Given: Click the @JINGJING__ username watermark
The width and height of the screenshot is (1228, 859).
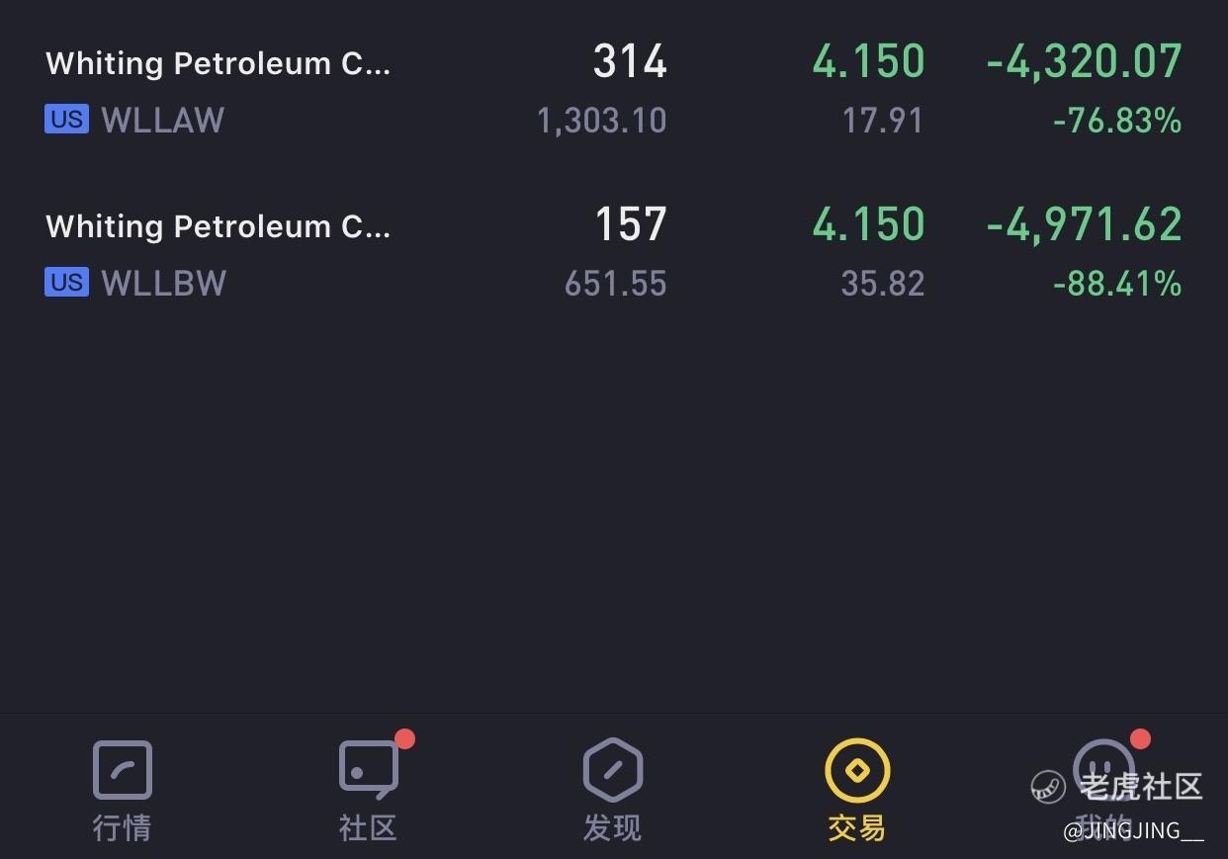Looking at the screenshot, I should pos(1133,831).
